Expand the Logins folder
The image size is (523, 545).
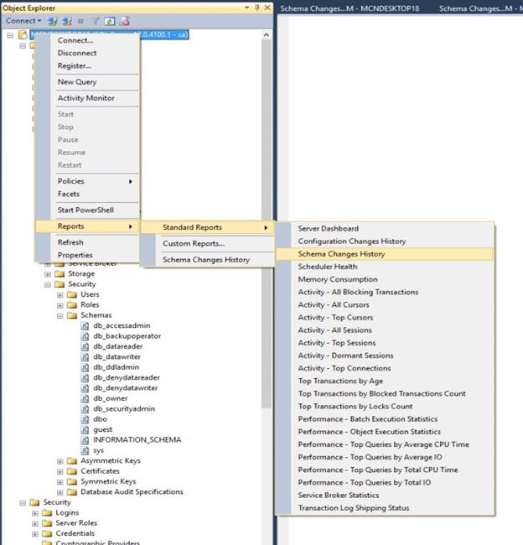click(35, 513)
